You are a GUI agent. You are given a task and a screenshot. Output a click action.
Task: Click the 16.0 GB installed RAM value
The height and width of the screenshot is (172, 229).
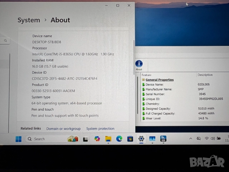click(x=50, y=66)
